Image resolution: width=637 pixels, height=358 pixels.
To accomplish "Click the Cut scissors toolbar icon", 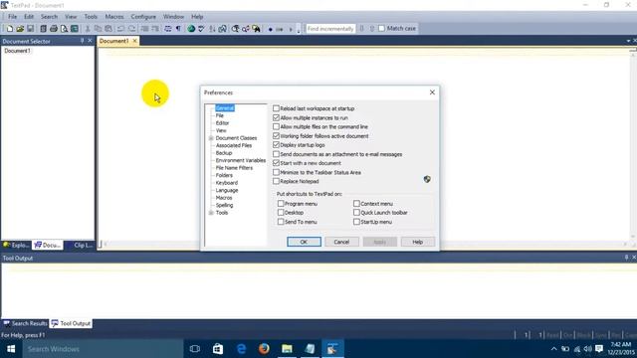I will 88,29.
